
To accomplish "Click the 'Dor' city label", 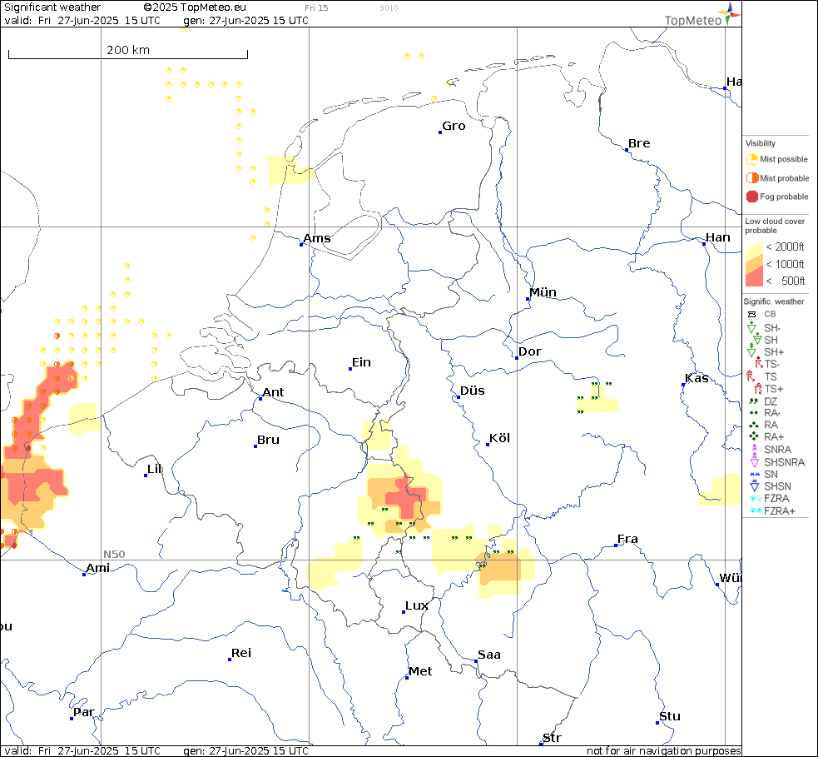I will pos(529,352).
